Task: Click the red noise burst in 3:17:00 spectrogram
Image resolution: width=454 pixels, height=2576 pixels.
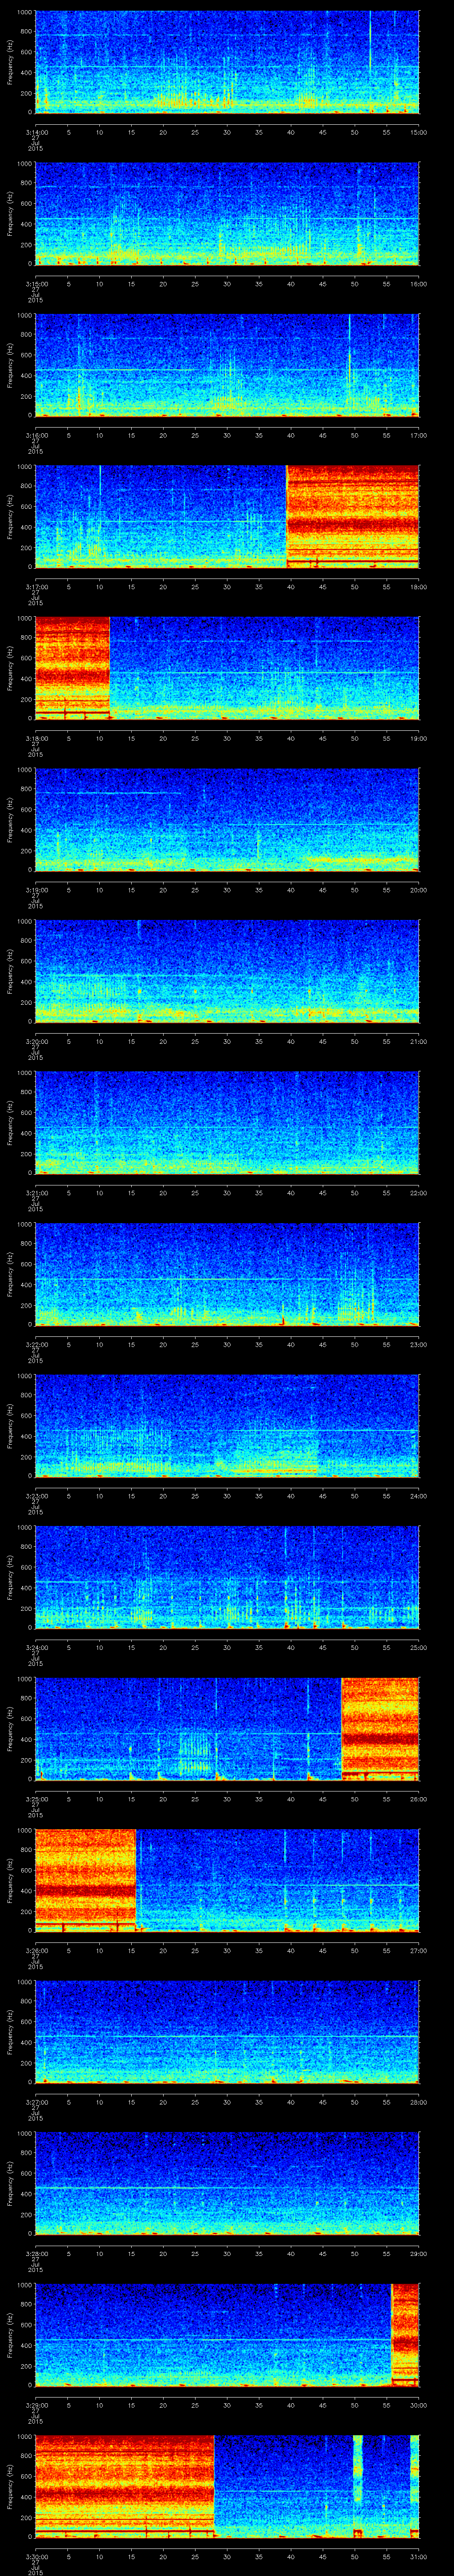Action: tap(352, 517)
